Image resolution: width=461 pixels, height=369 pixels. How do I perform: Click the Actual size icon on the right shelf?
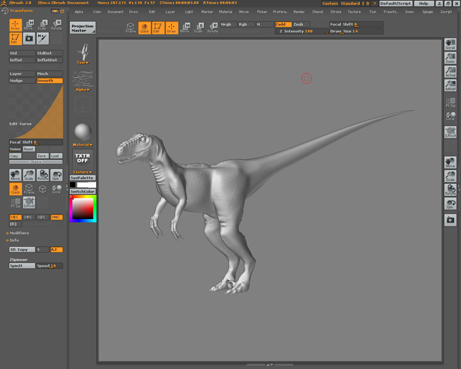click(450, 71)
